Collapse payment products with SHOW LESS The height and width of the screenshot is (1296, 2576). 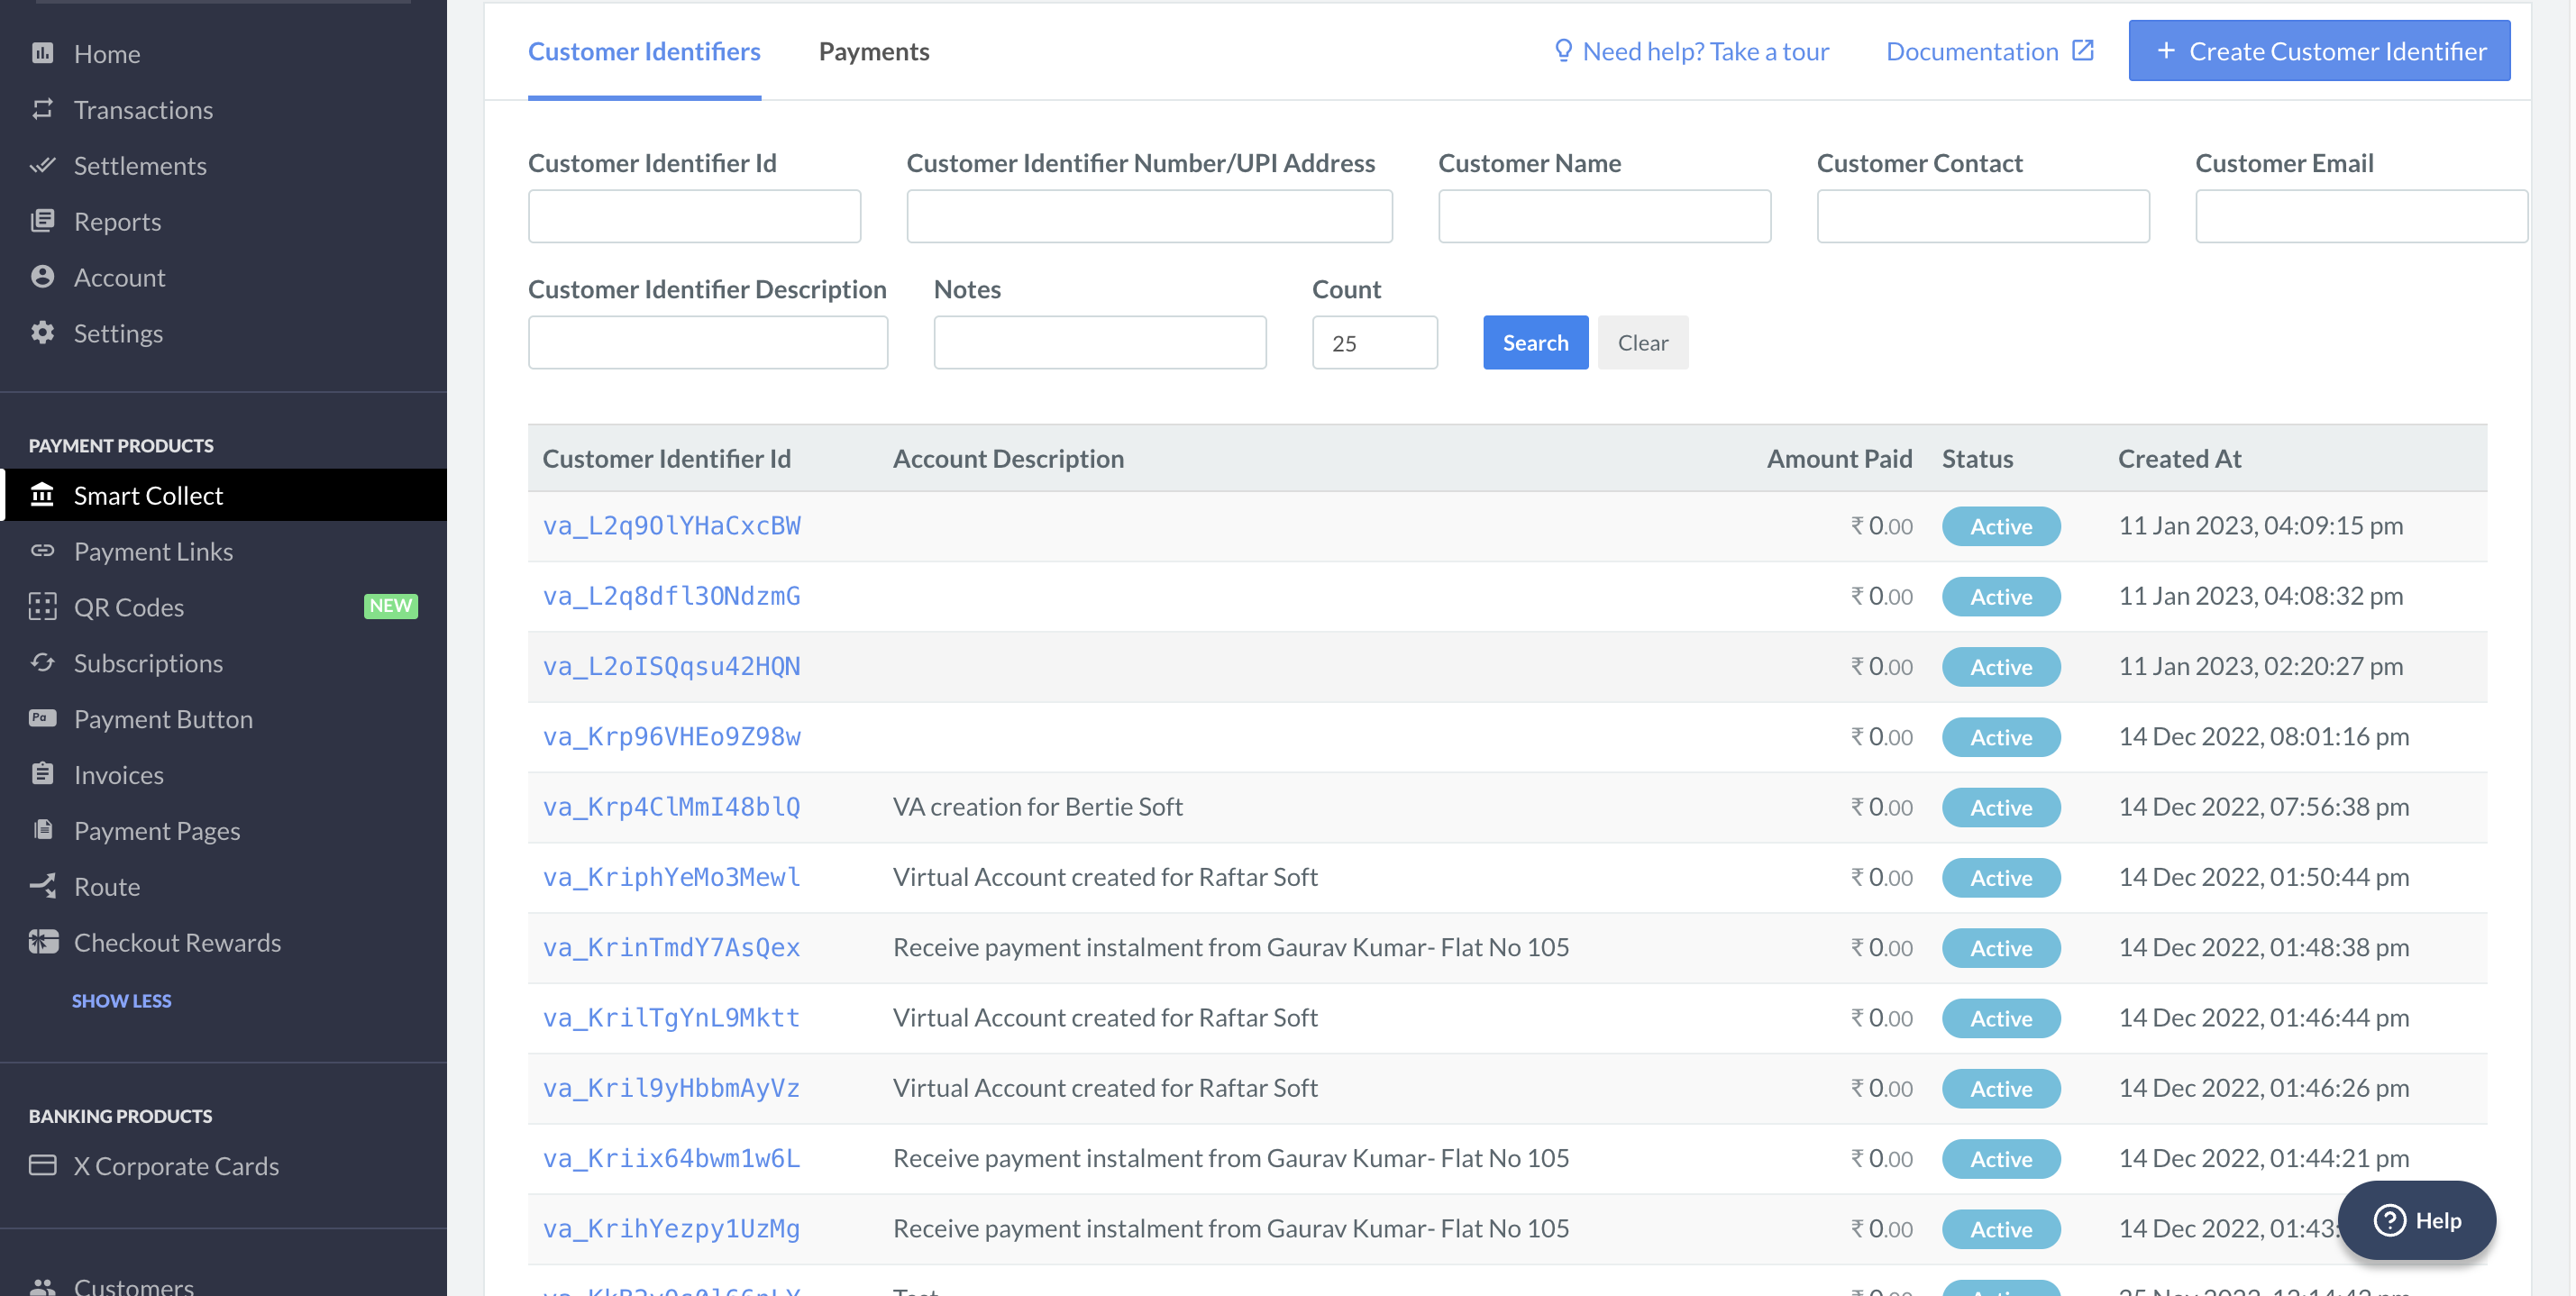coord(121,1000)
